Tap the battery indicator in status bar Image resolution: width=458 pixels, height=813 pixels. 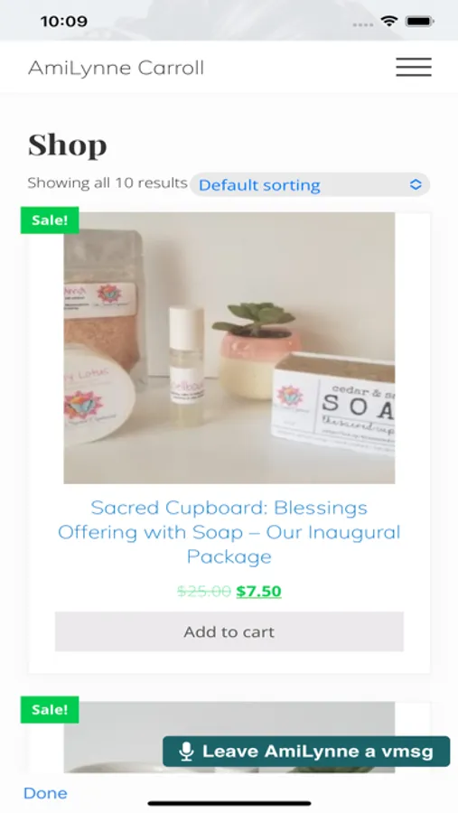coord(420,22)
